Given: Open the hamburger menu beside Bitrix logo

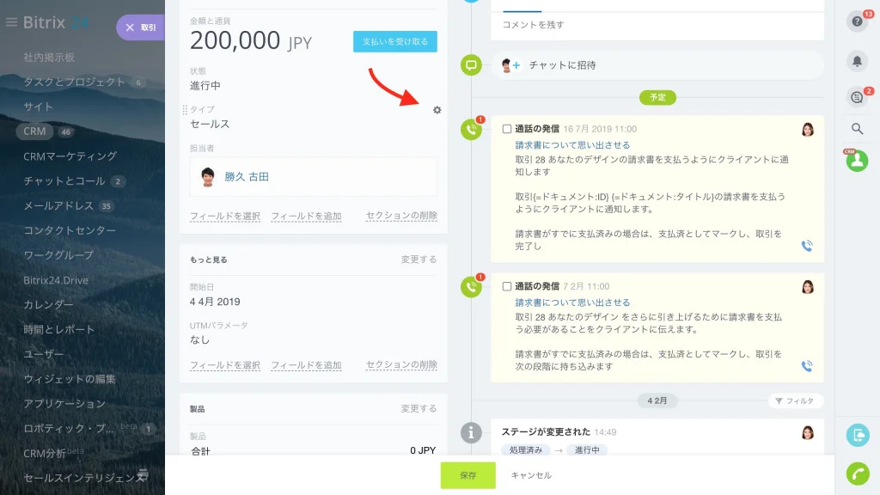Looking at the screenshot, I should coord(11,21).
